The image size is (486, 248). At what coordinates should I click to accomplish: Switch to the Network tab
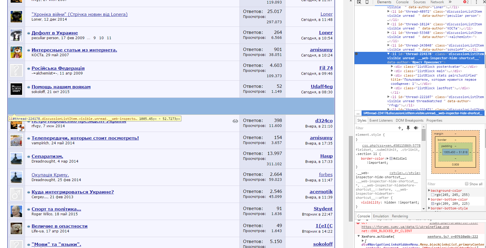(437, 2)
